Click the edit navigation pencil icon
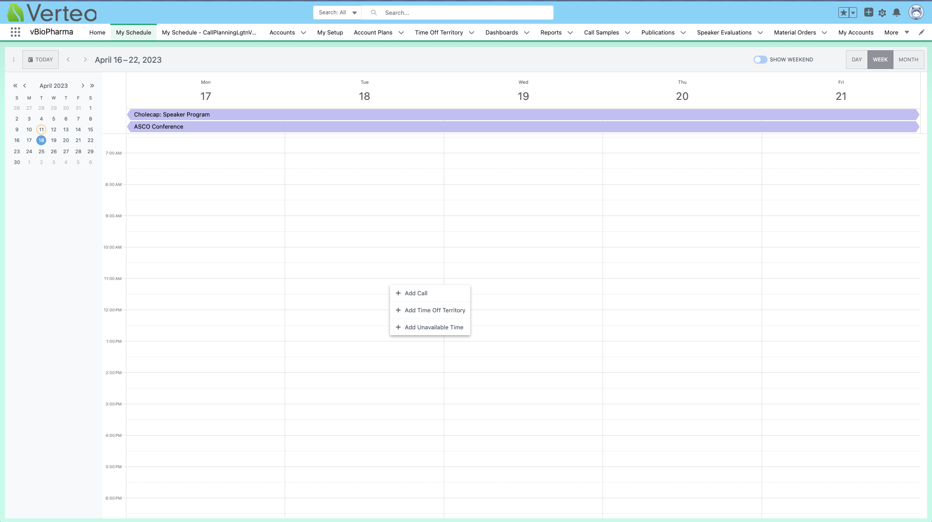 pos(922,32)
